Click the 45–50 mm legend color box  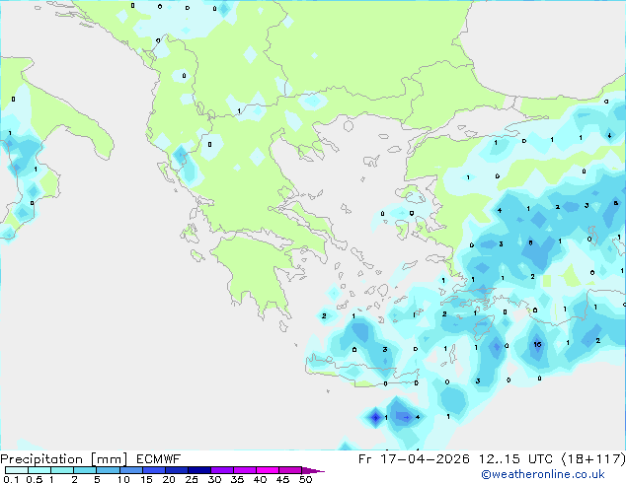[290, 470]
